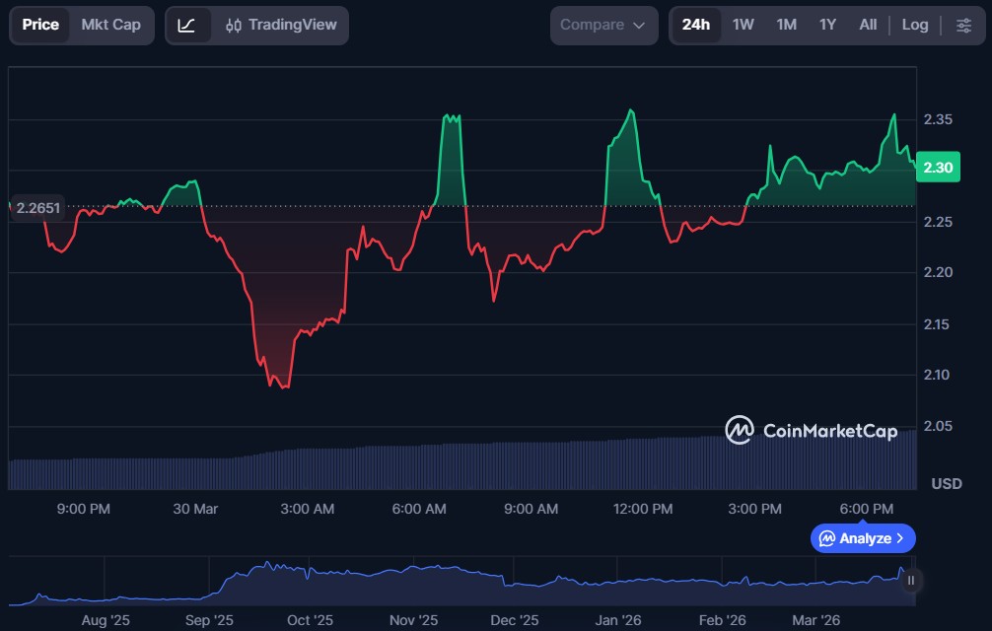Click the 2.2651 opening price label

pyautogui.click(x=37, y=207)
